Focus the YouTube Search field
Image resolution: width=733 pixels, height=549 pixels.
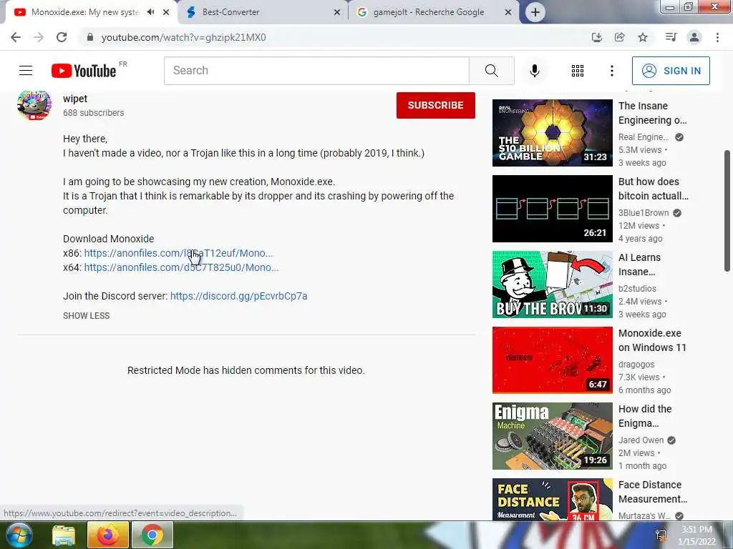(316, 71)
